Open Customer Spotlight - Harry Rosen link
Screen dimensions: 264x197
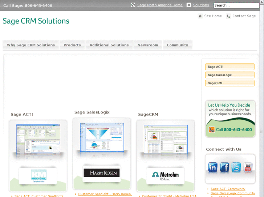105,194
